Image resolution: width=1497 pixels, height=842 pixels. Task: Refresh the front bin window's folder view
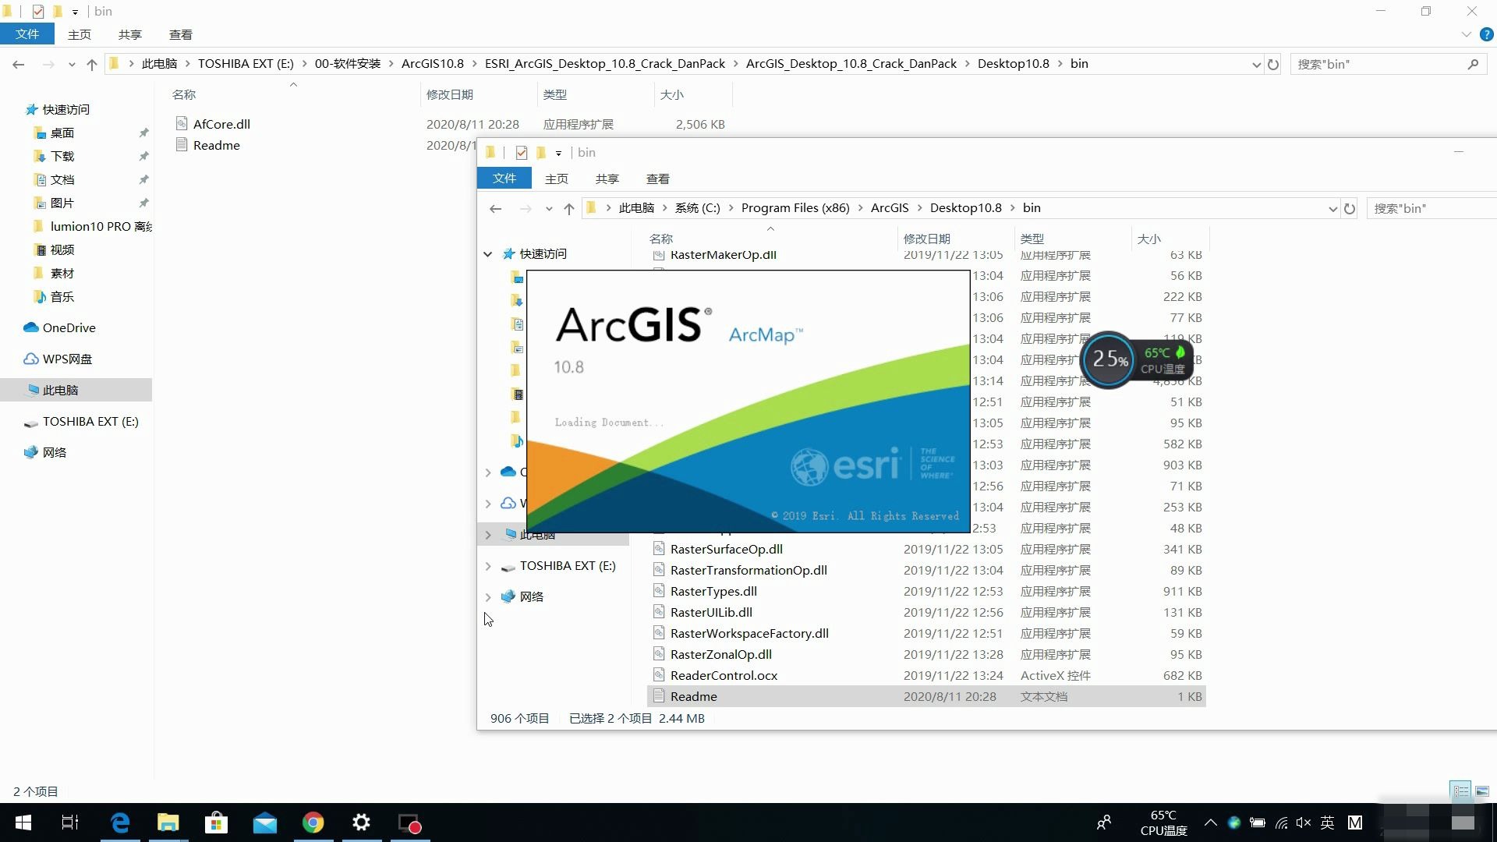[1350, 208]
